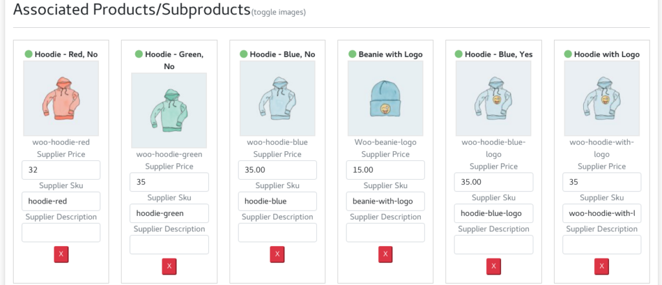Open the red hoodie product image

click(x=61, y=98)
